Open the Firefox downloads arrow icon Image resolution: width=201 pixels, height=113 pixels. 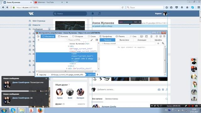click(182, 8)
